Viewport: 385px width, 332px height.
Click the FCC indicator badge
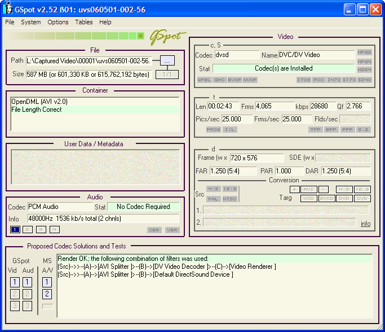point(318,80)
